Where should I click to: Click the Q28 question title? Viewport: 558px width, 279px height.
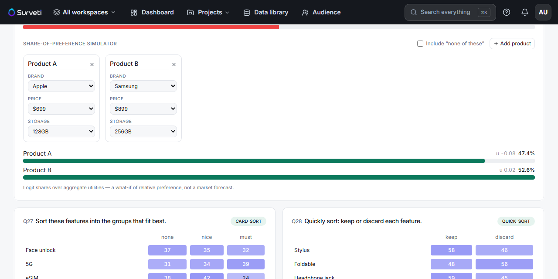click(x=363, y=221)
